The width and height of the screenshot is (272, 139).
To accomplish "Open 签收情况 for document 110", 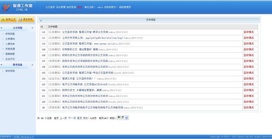I will pos(249,44).
